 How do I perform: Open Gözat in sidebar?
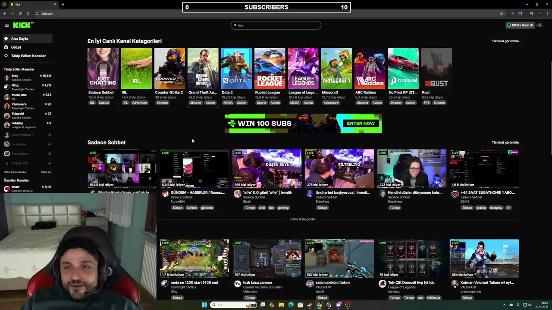pos(27,47)
